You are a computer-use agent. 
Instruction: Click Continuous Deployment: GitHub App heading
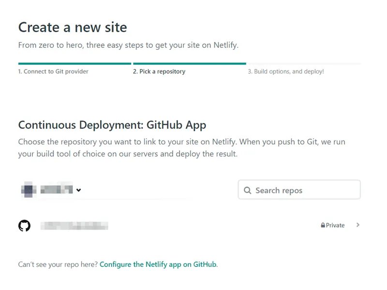click(112, 125)
